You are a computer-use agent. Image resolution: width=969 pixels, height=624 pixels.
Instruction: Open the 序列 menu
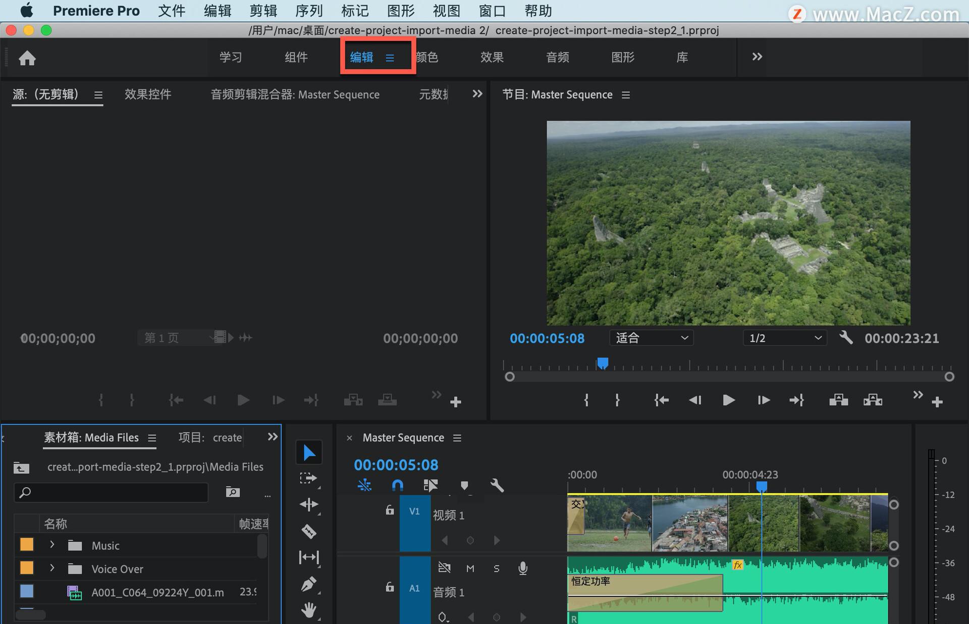click(309, 11)
